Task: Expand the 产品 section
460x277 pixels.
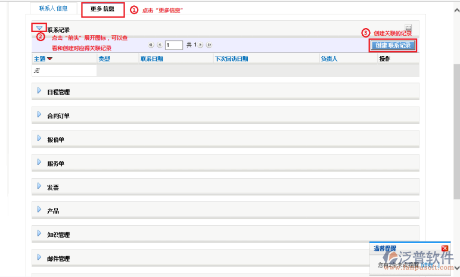Action: 39,209
